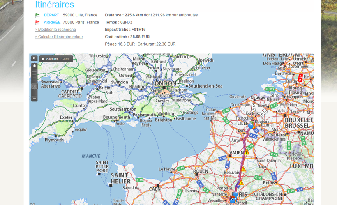337x205 pixels.
Task: Zoom out with the minus button
Action: [35, 99]
